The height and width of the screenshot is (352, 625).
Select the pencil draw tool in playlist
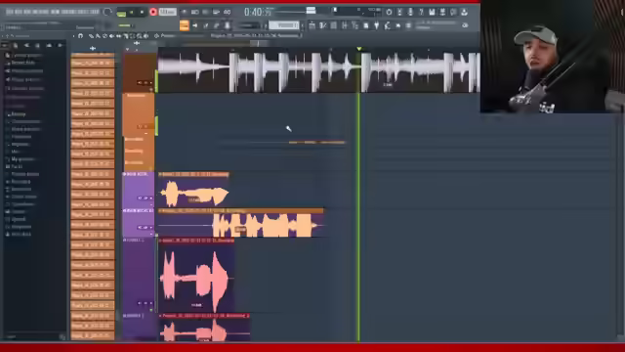(x=91, y=36)
